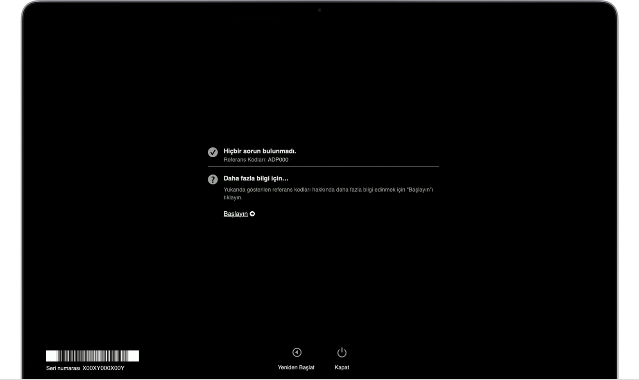639x380 pixels.
Task: Click the paragraph describing reference codes
Action: click(328, 193)
